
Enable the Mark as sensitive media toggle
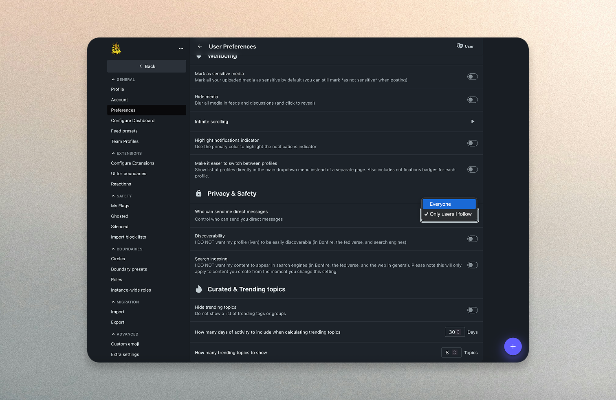pyautogui.click(x=472, y=77)
